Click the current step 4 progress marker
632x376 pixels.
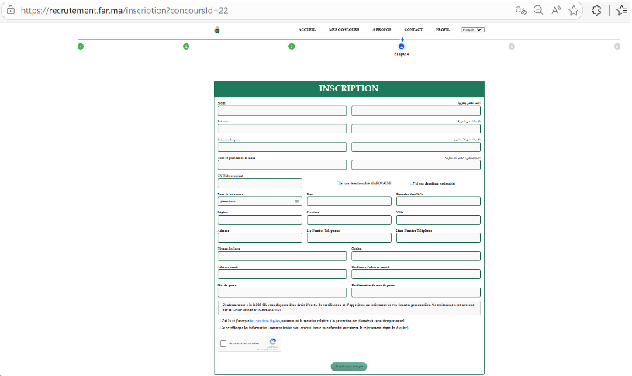click(402, 47)
